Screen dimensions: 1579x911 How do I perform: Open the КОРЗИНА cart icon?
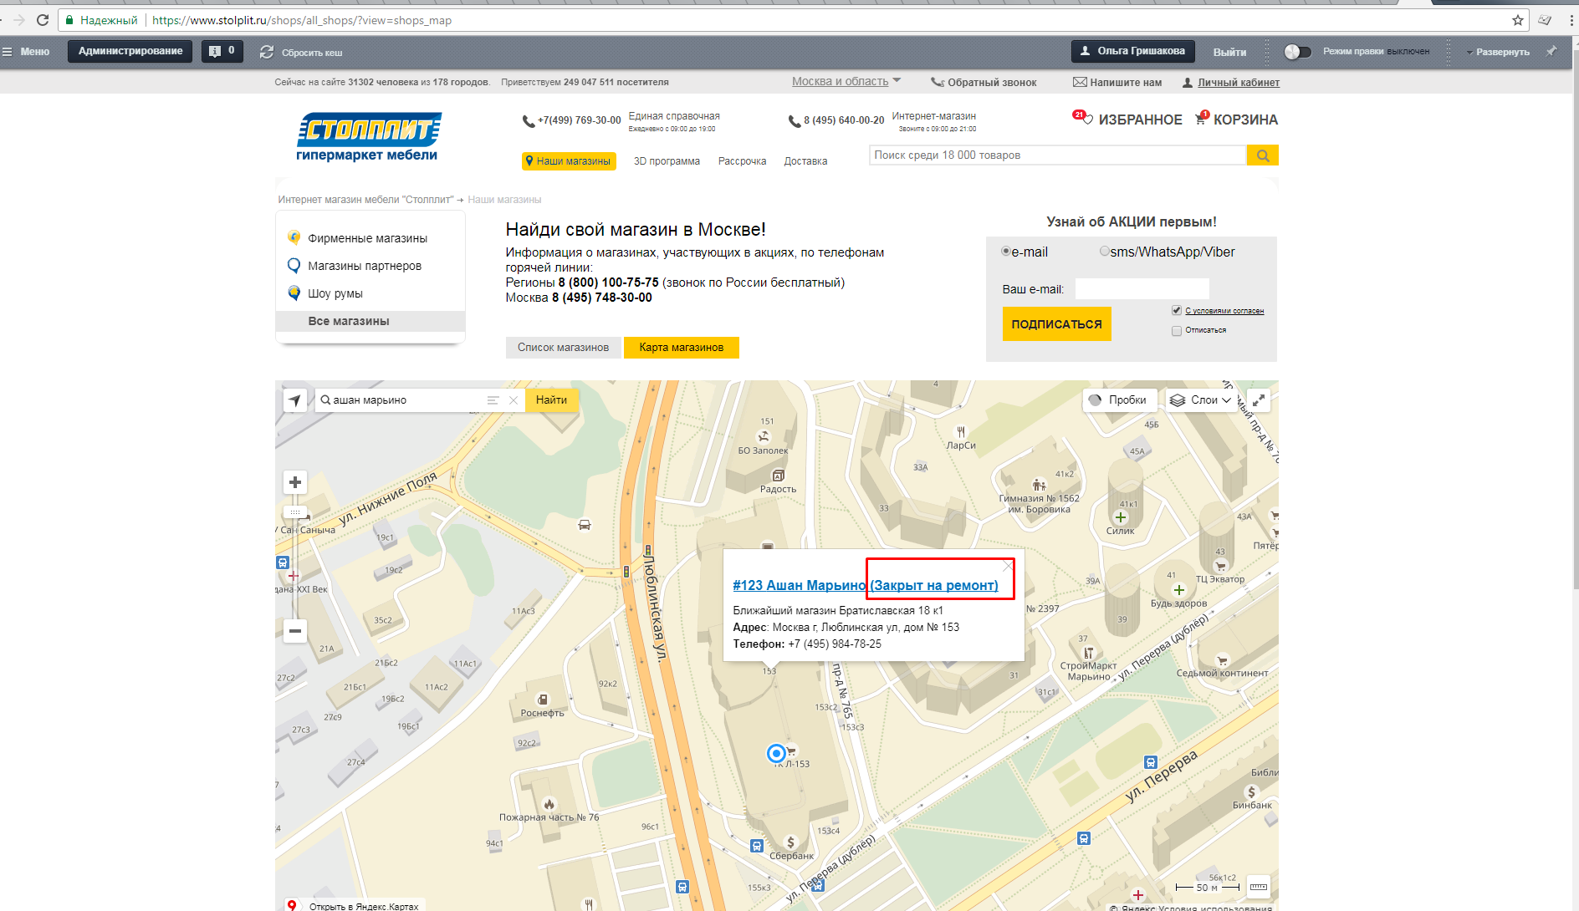point(1202,119)
